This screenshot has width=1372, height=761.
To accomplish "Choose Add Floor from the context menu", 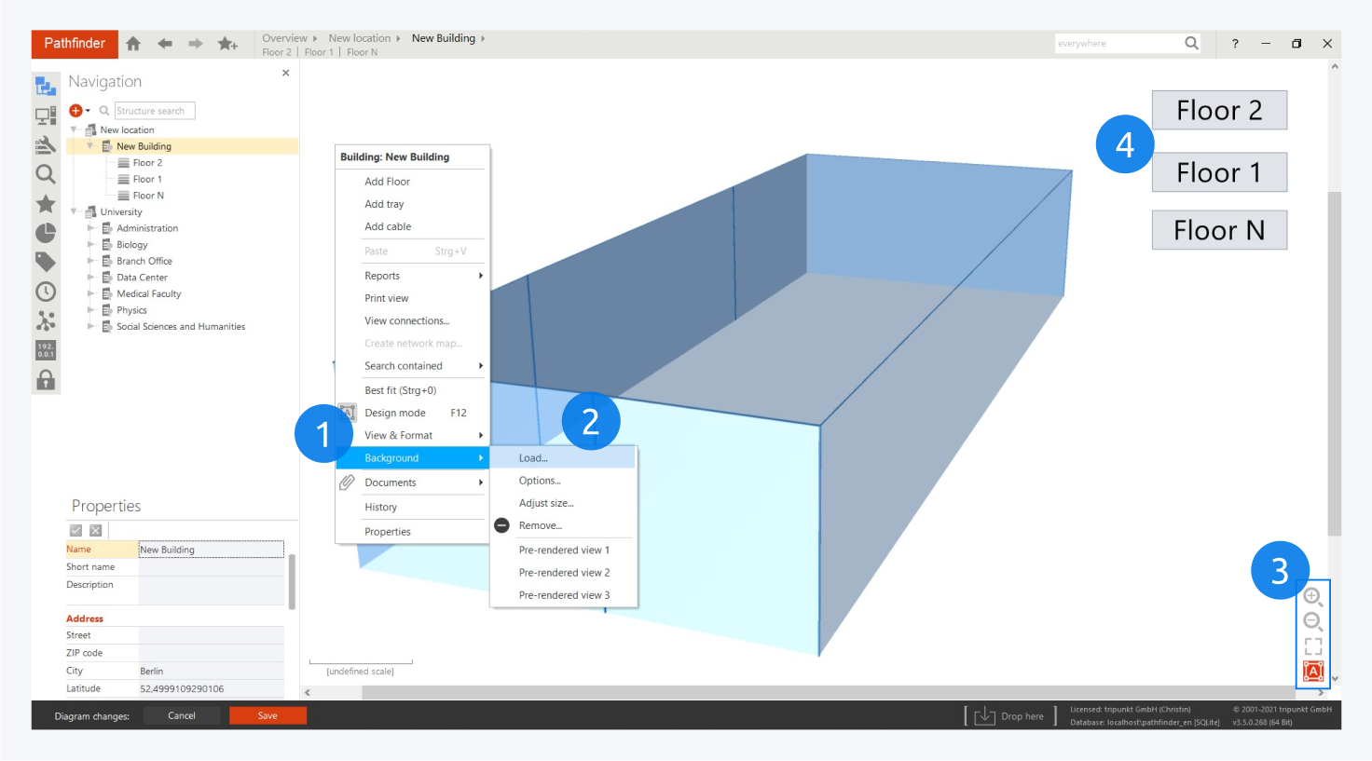I will 387,182.
